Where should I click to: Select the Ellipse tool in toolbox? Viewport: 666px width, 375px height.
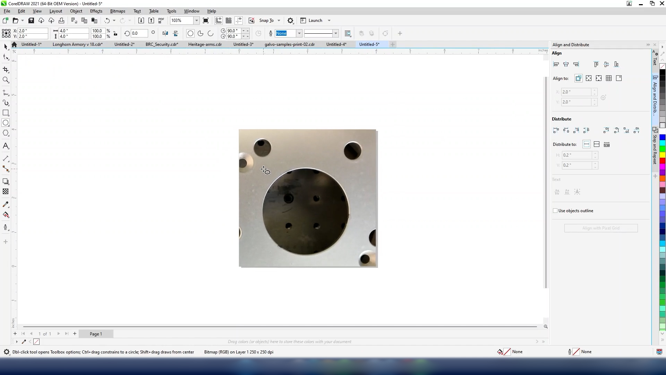pyautogui.click(x=6, y=123)
